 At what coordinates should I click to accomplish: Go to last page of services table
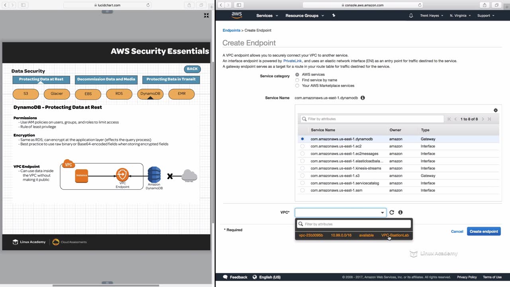(x=489, y=119)
